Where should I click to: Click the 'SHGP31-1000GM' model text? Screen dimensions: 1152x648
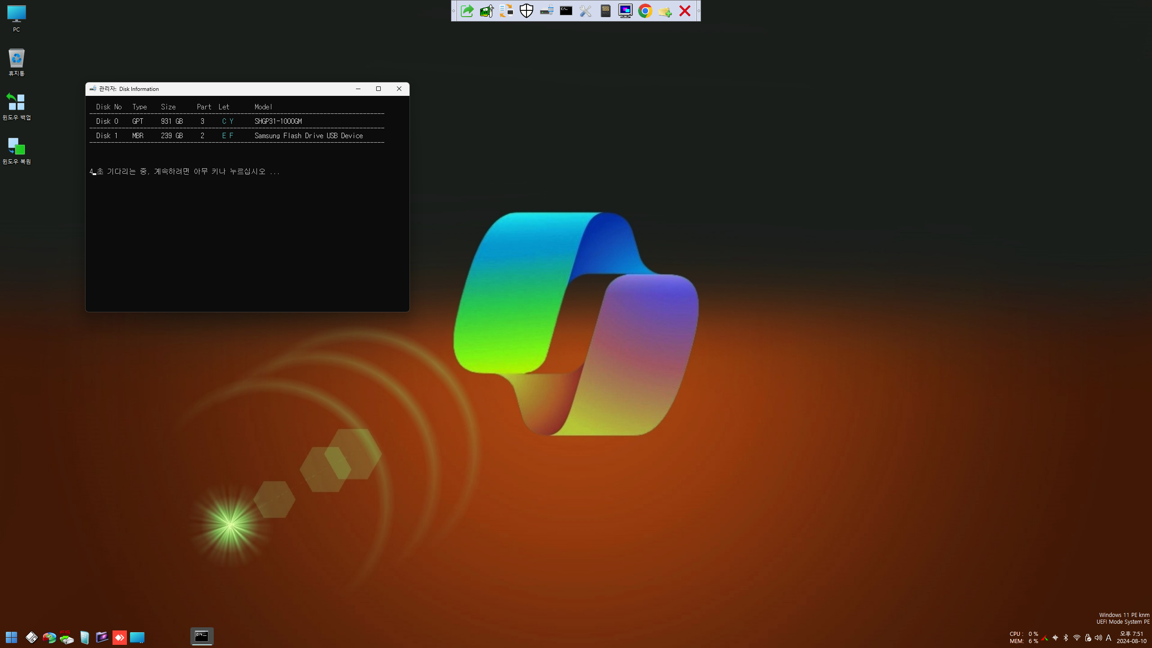(278, 121)
